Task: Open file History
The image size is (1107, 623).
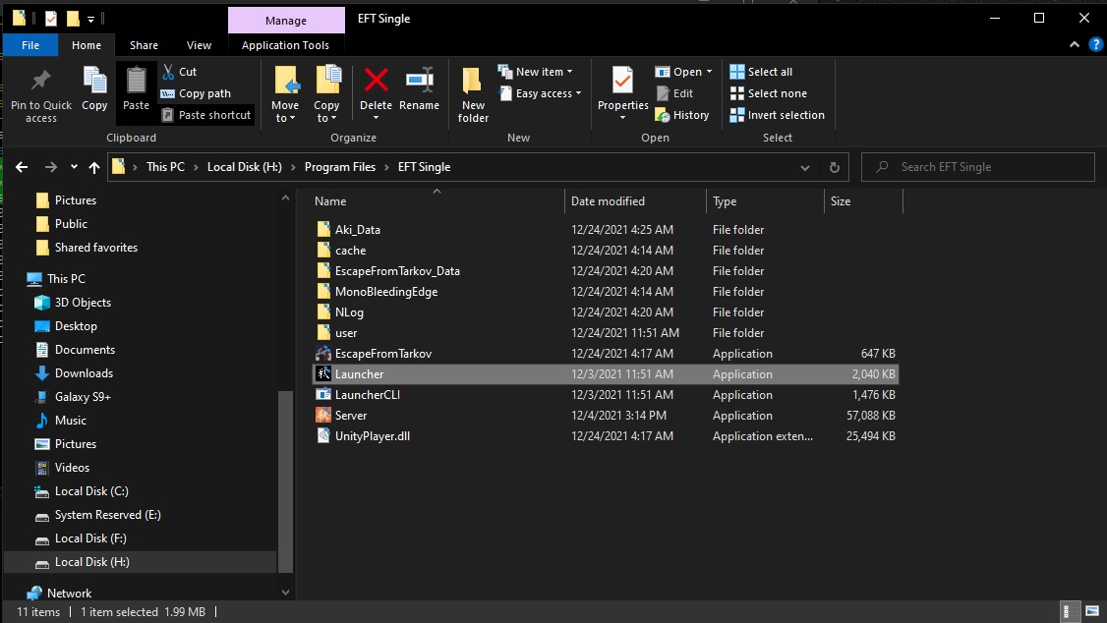Action: 682,115
